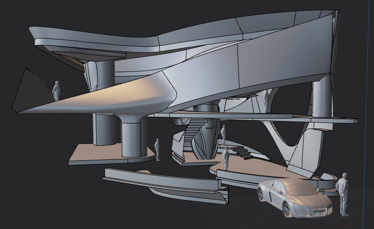Select the person standing beside the staircase railing

pos(224,135)
